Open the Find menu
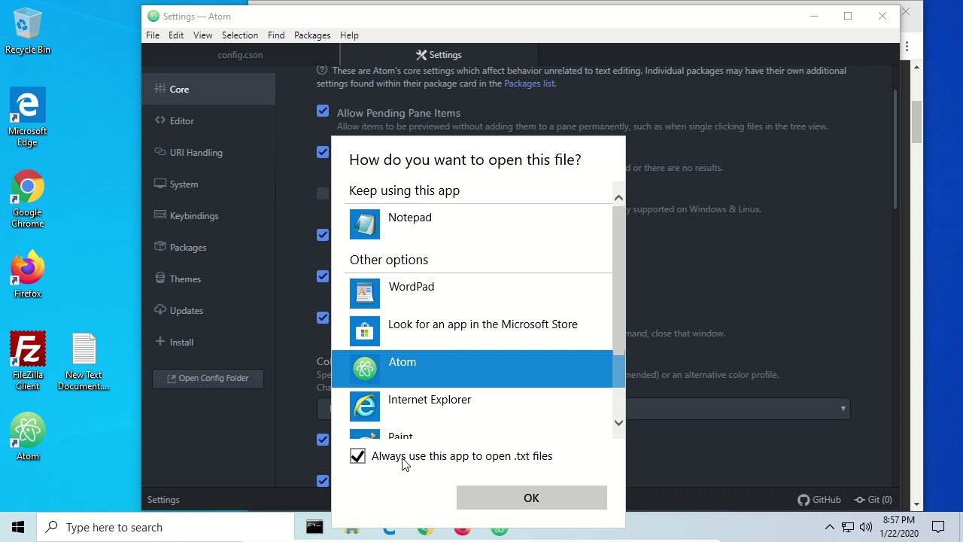Viewport: 963px width, 542px height. coord(276,35)
